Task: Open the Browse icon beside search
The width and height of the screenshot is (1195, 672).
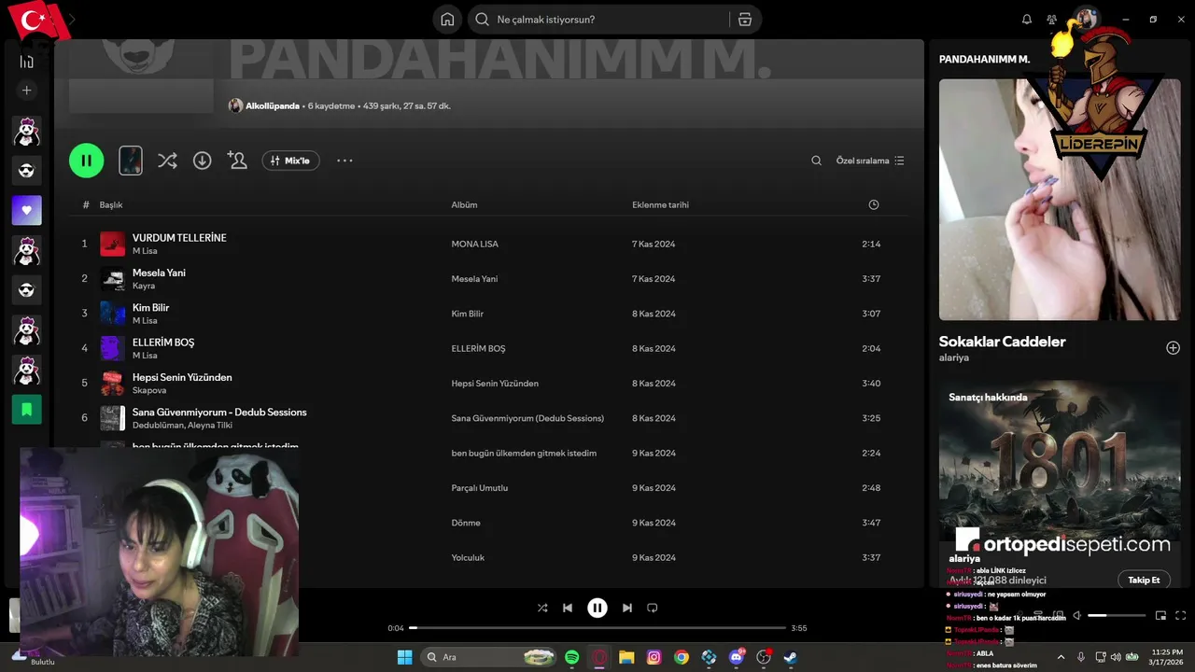Action: [744, 20]
